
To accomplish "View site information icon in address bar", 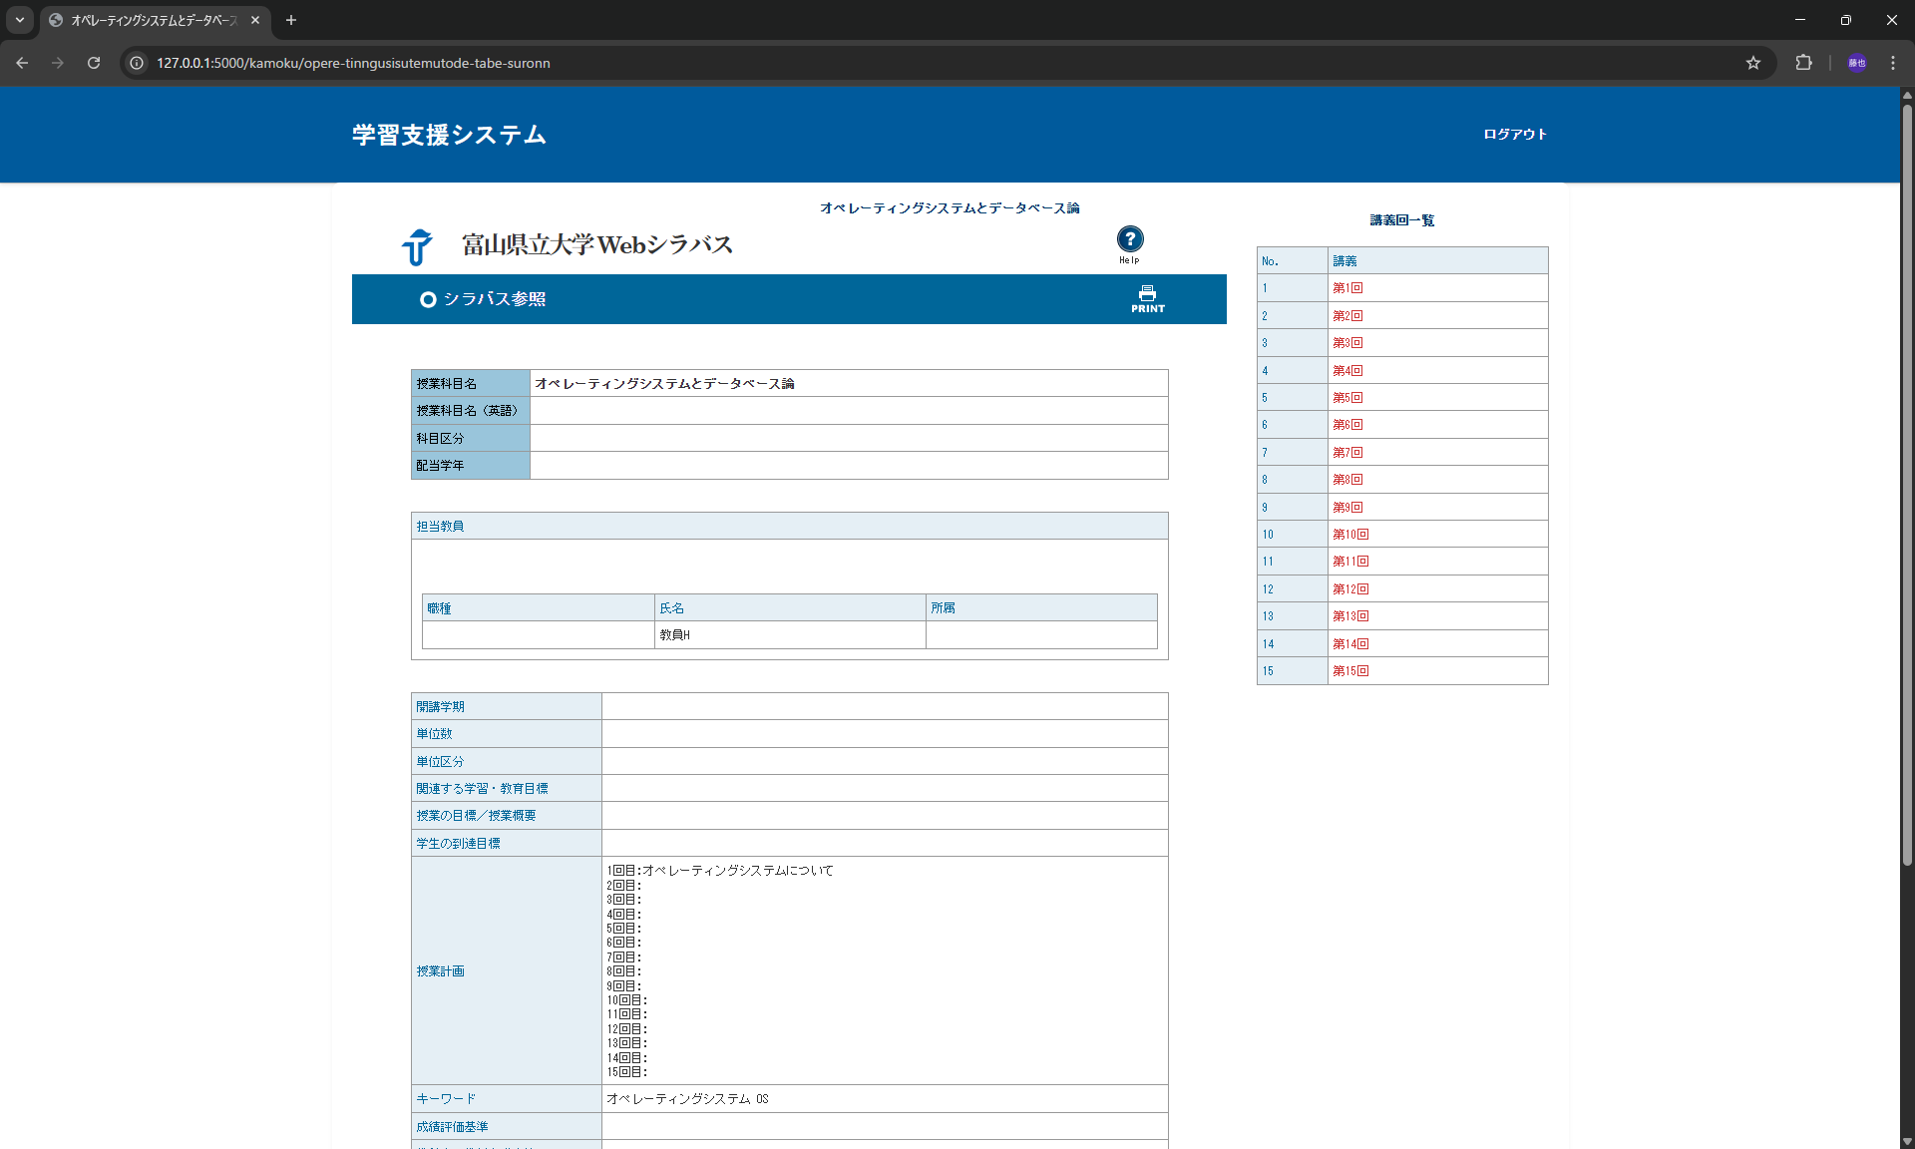I will tap(137, 63).
